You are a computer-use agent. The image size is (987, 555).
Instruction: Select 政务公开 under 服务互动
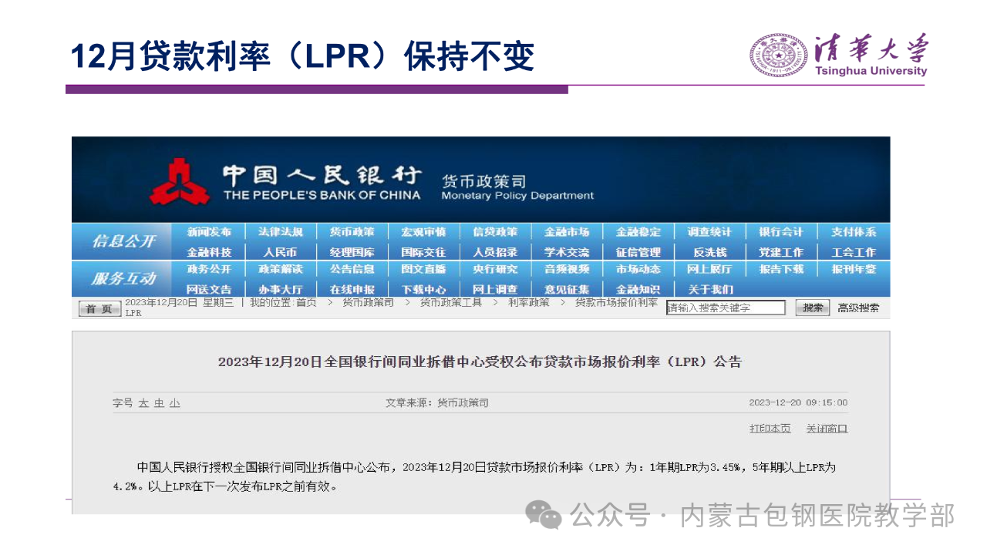click(x=209, y=270)
